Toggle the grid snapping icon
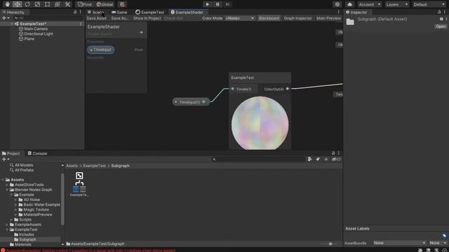The height and width of the screenshot is (252, 449). pyautogui.click(x=122, y=4)
